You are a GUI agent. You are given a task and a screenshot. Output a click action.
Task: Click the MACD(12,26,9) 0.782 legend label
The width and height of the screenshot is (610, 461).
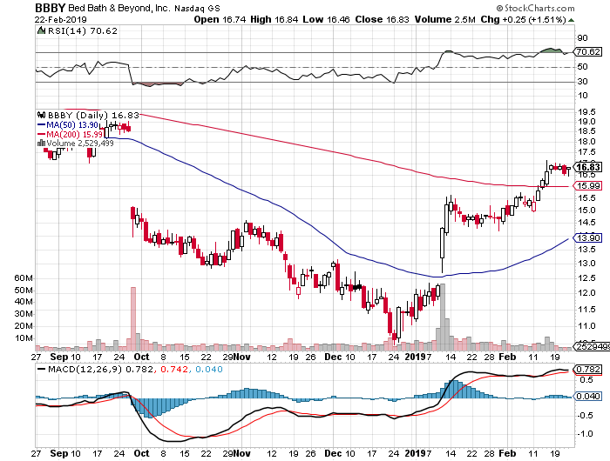(100, 369)
